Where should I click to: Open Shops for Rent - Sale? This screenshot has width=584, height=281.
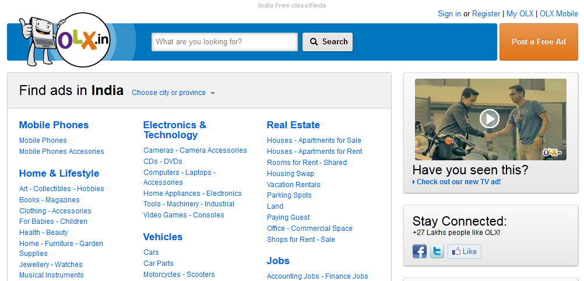301,239
